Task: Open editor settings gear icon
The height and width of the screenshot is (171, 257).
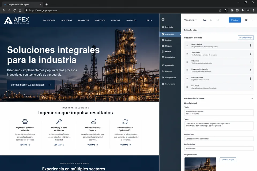Action: pyautogui.click(x=246, y=20)
